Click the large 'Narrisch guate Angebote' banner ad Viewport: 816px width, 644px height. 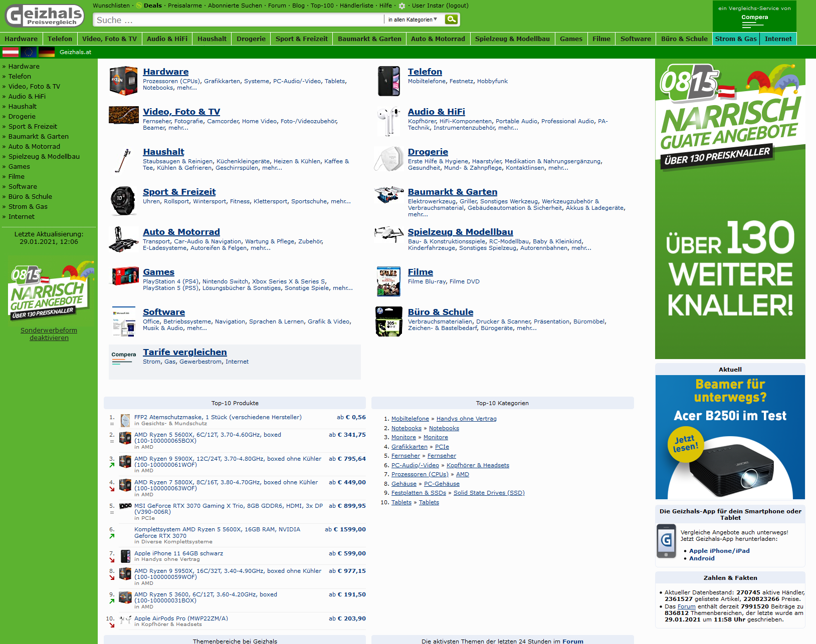pyautogui.click(x=730, y=209)
